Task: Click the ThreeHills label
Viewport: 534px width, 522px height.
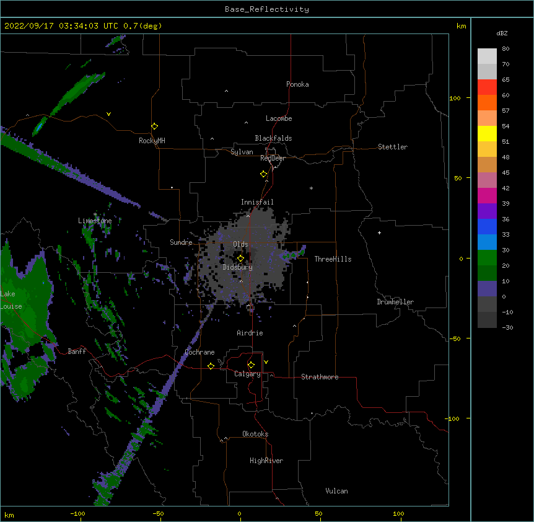Action: tap(333, 259)
